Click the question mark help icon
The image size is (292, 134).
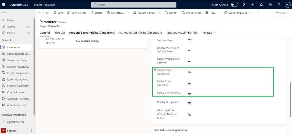pyautogui.click(x=279, y=5)
